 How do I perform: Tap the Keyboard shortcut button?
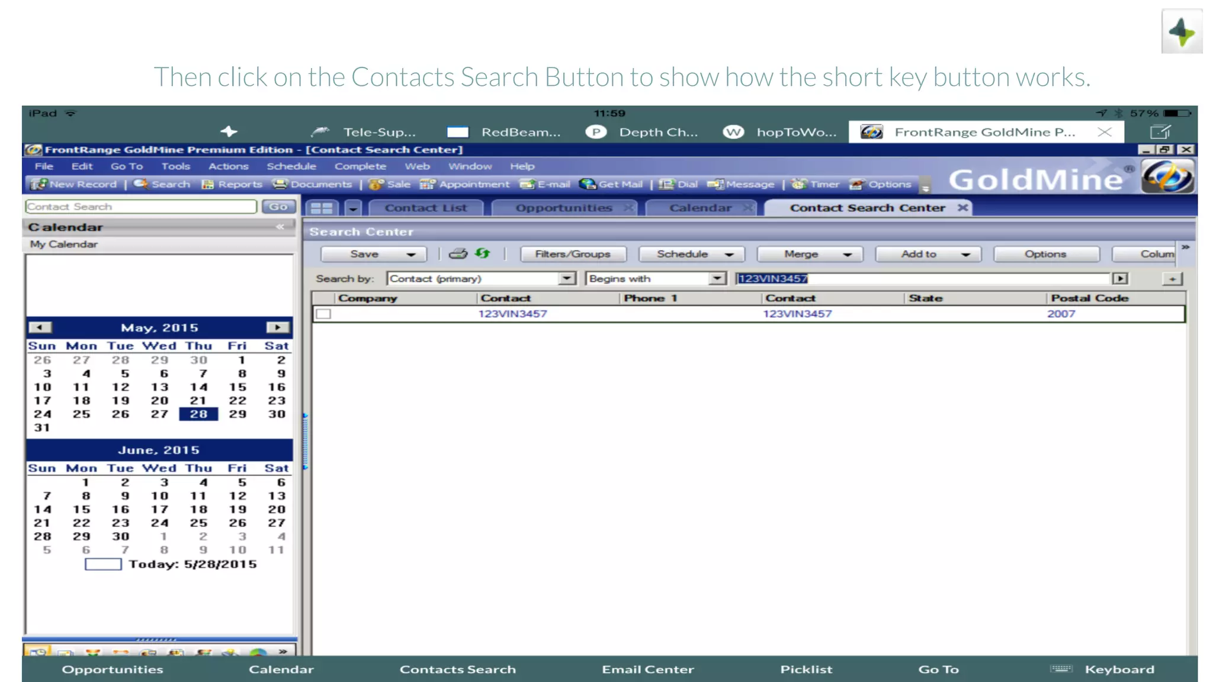(1103, 670)
